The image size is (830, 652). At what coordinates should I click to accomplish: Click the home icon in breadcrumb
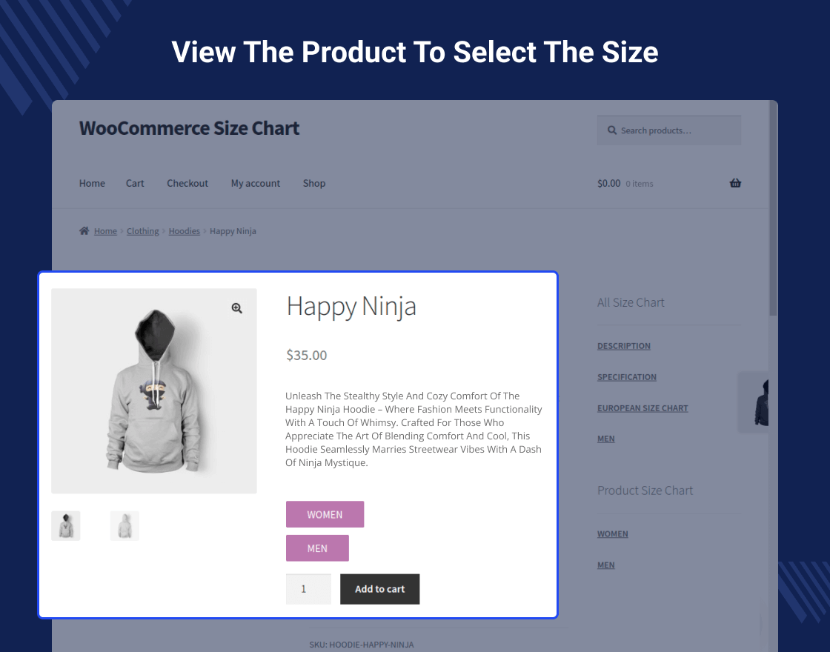(84, 231)
